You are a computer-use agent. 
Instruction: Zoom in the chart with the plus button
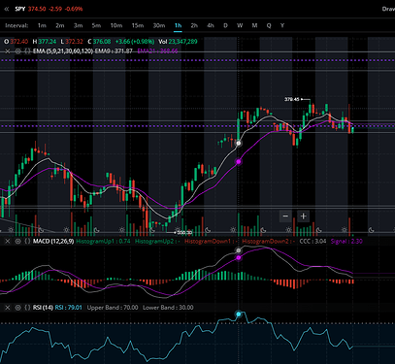(303, 216)
